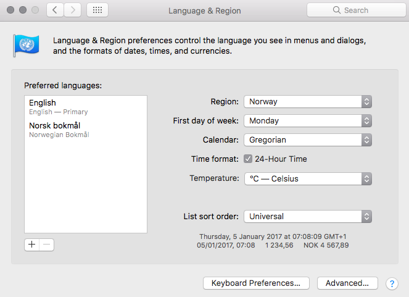
Task: Click the Advanced button
Action: [x=347, y=283]
